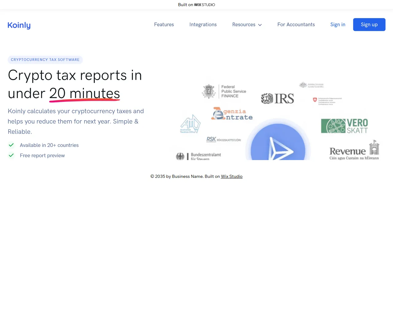Go to Integrations
393x314 pixels.
(x=203, y=25)
